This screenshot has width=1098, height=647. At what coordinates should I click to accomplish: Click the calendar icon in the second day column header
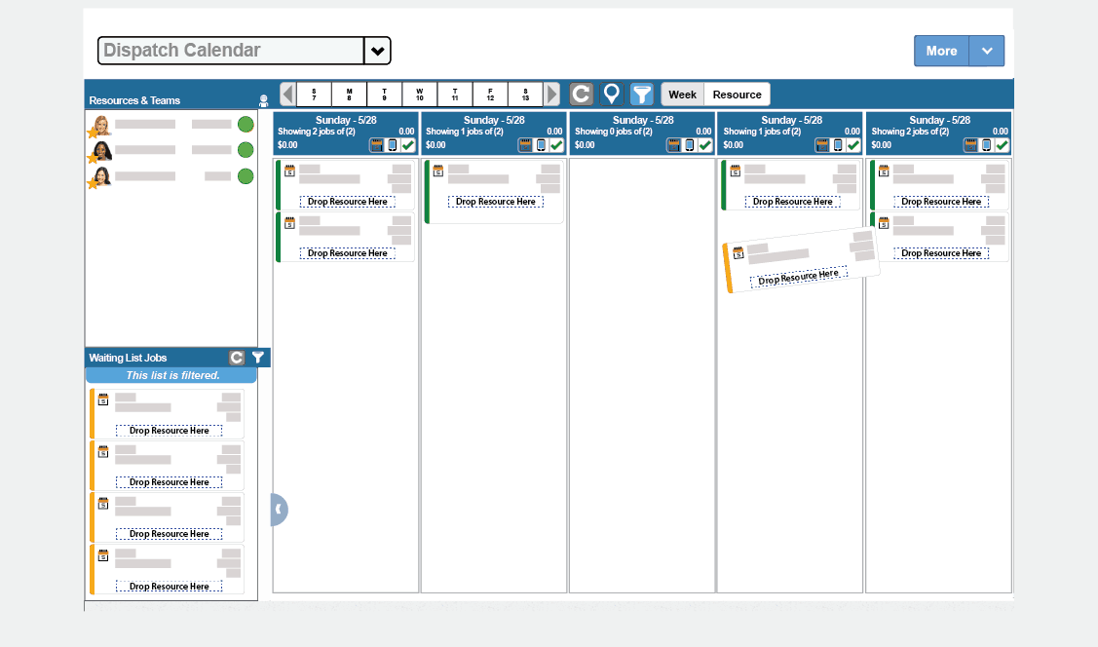525,145
